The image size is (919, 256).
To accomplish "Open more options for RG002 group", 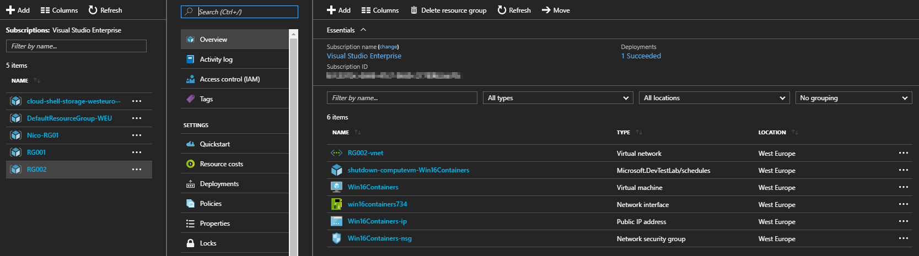I will pos(137,170).
